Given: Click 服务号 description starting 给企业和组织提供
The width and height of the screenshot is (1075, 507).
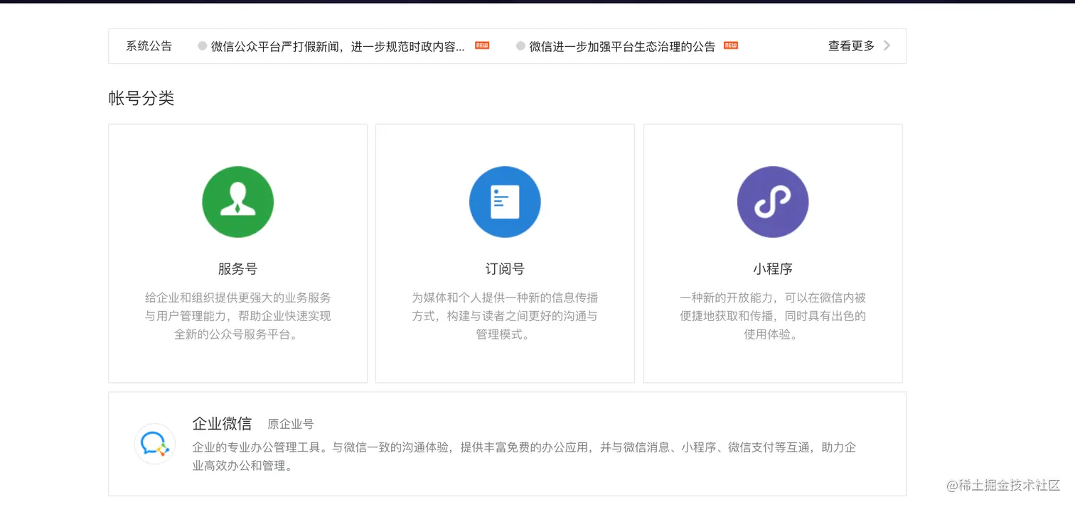Looking at the screenshot, I should [x=237, y=316].
